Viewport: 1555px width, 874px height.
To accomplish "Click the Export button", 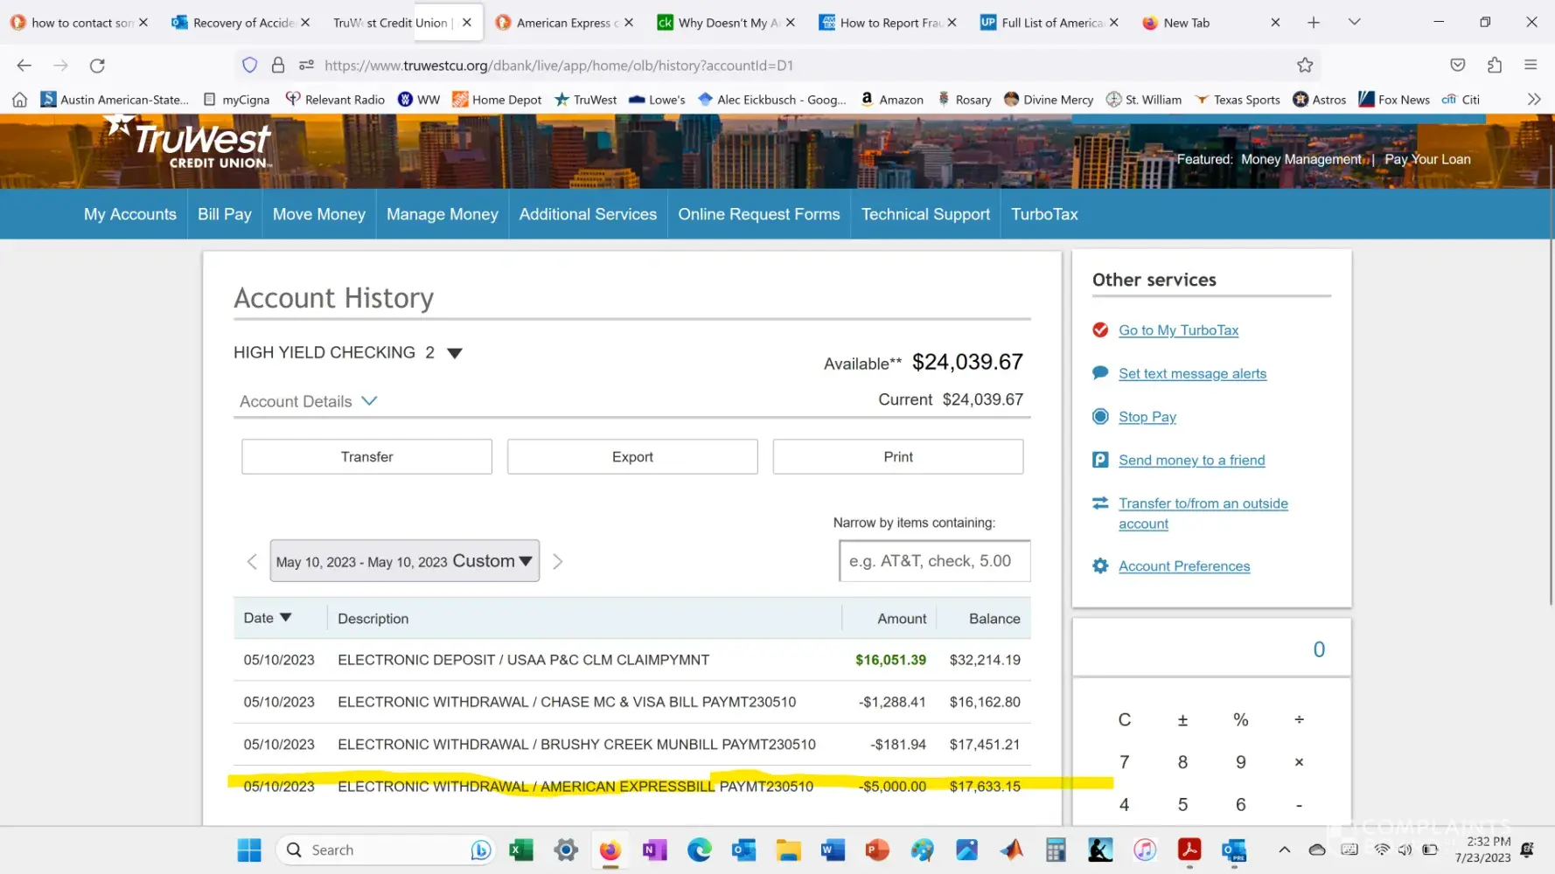I will [x=631, y=457].
